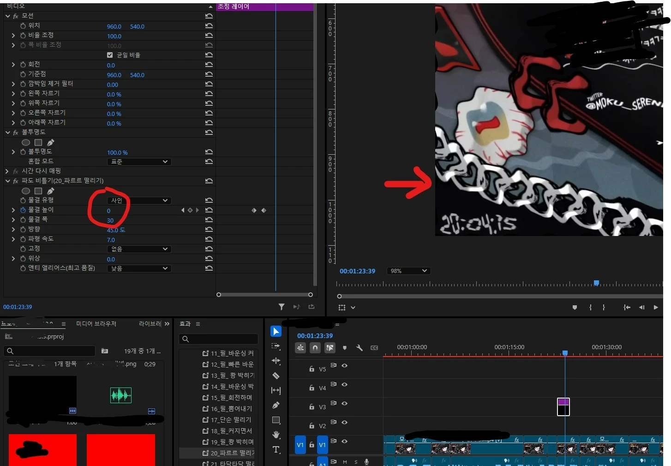Toggle Snap magnet in the timeline
This screenshot has width=671, height=466.
pos(315,348)
